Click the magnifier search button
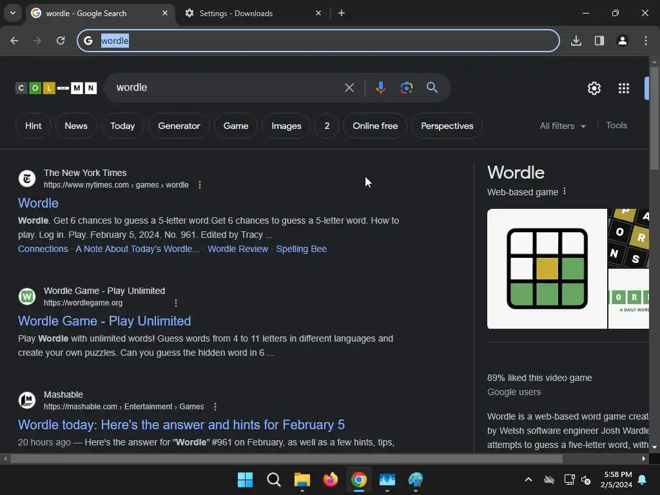This screenshot has width=660, height=495. click(x=432, y=88)
